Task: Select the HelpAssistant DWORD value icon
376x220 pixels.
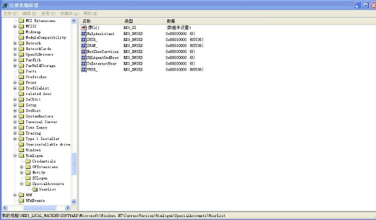Action: (x=83, y=33)
